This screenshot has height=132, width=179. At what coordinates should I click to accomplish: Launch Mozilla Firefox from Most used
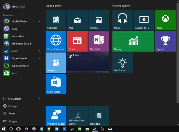tap(22, 21)
